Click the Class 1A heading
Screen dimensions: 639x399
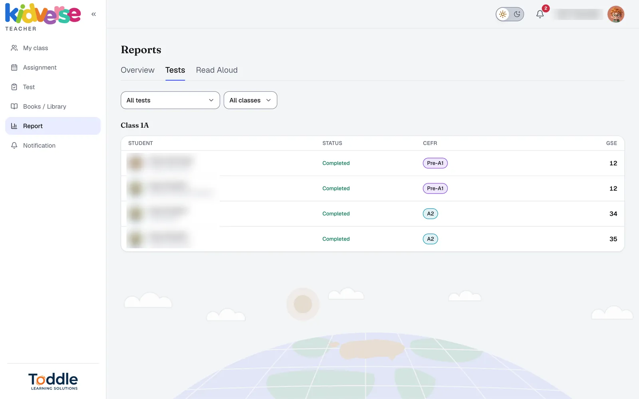click(x=135, y=125)
